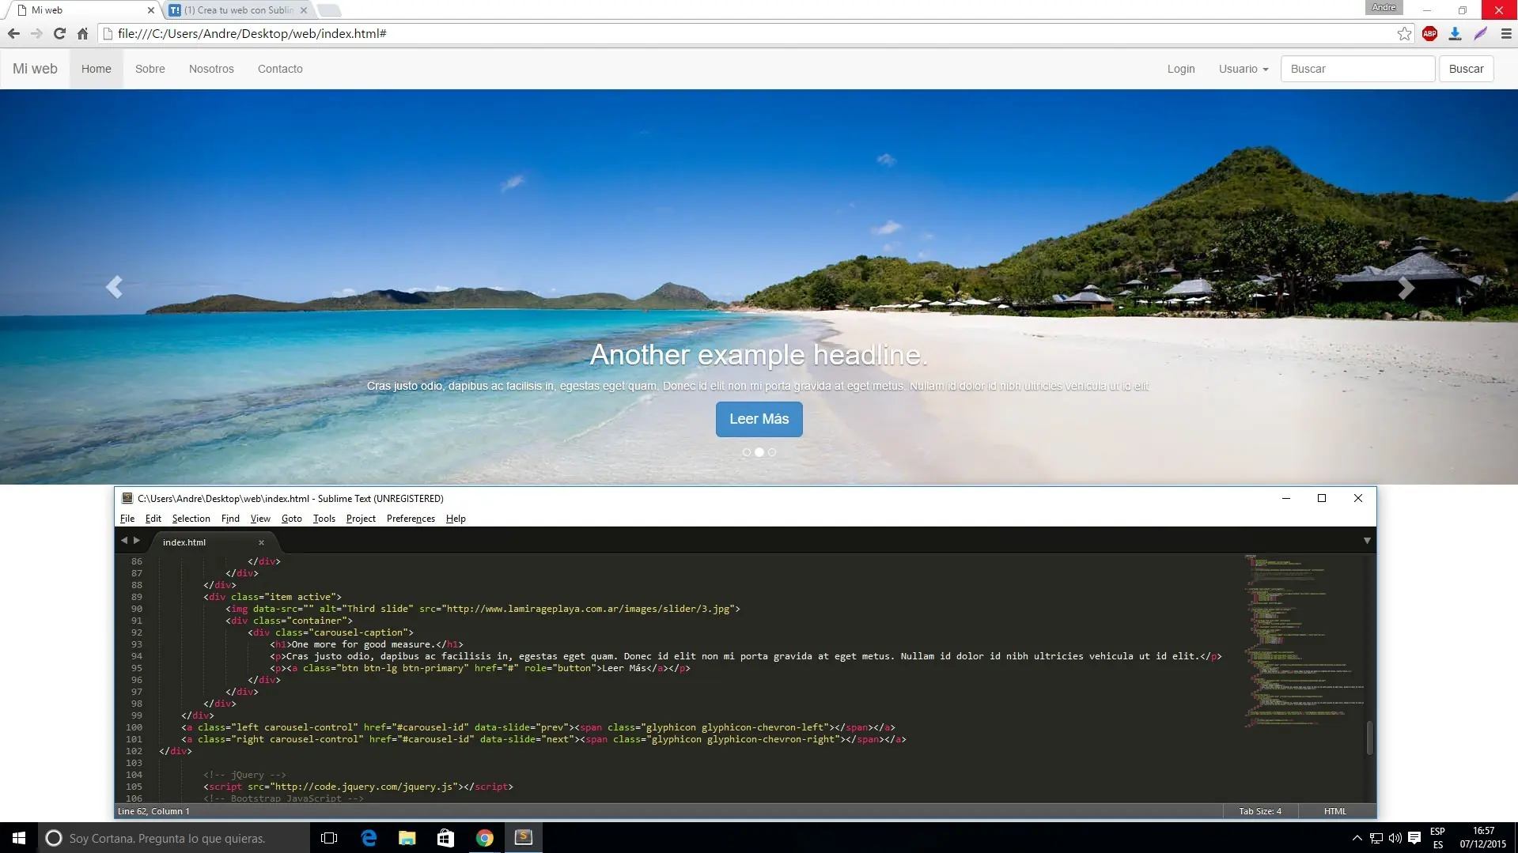Click the 'Mi web' navbar brand
Image resolution: width=1518 pixels, height=853 pixels.
click(x=35, y=69)
